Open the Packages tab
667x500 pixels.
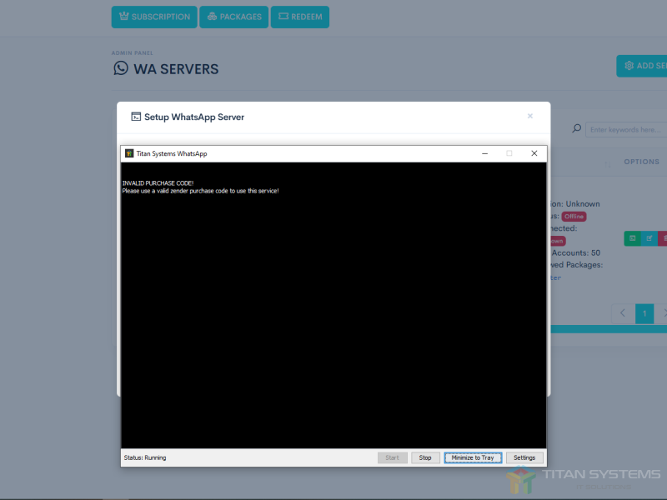click(233, 17)
